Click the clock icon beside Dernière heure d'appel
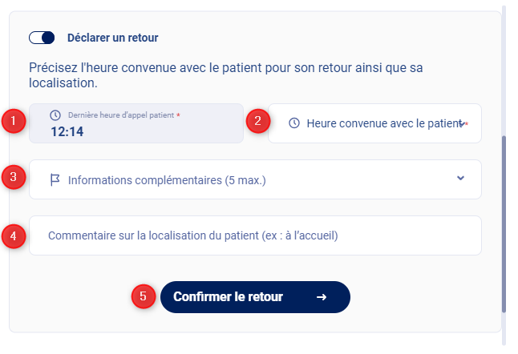Image resolution: width=518 pixels, height=354 pixels. 55,115
